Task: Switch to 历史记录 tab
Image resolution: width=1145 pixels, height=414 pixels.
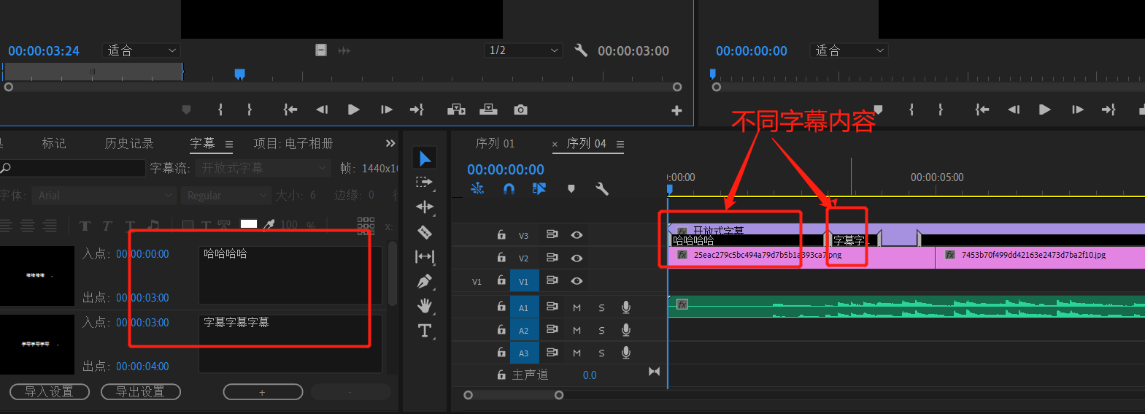Action: click(x=129, y=143)
